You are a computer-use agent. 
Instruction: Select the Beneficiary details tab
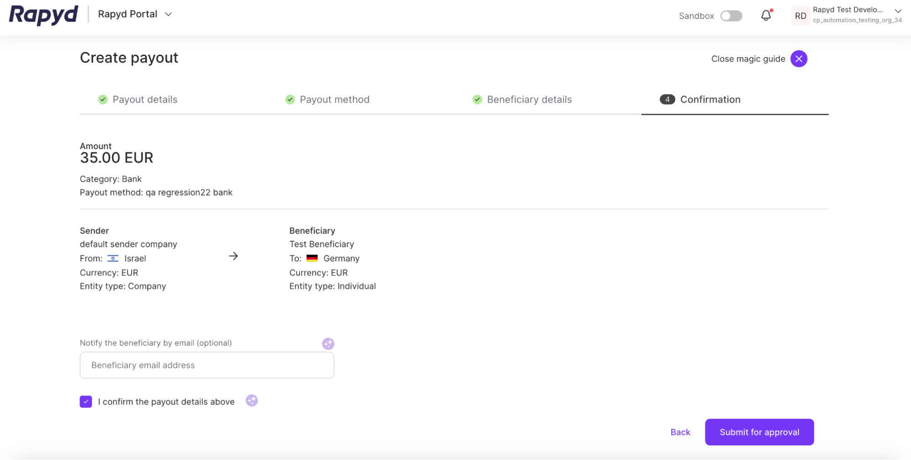coord(529,99)
